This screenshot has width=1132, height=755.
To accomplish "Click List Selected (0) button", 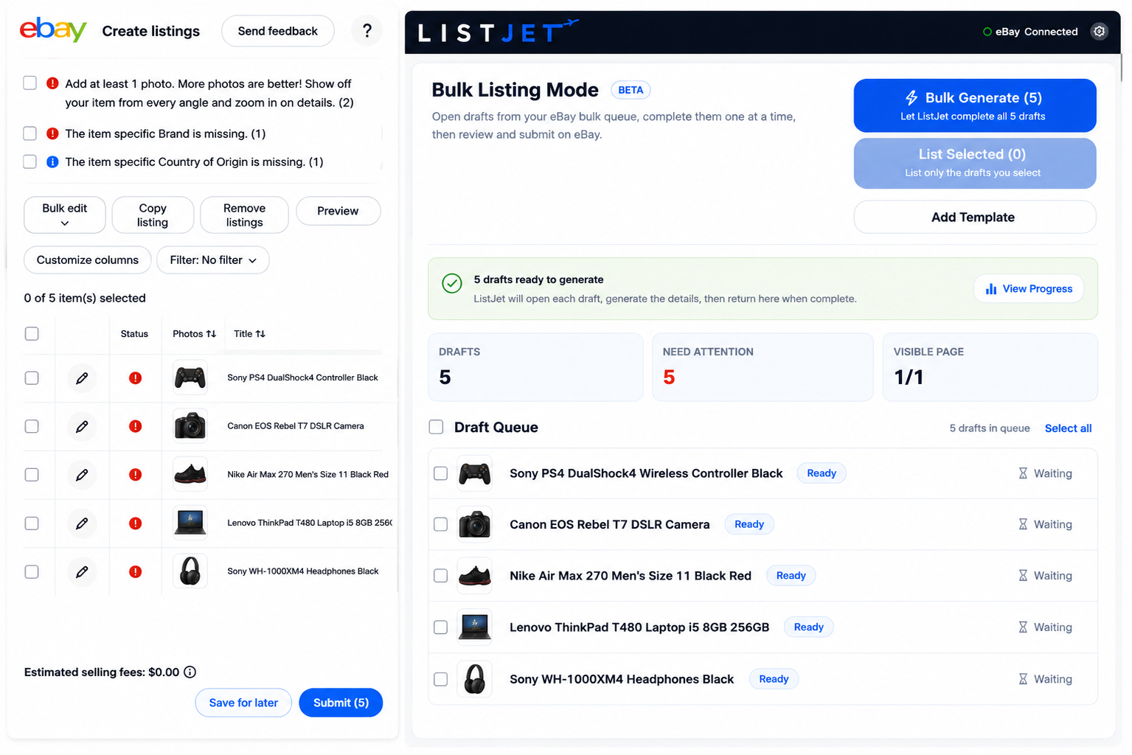I will tap(975, 163).
